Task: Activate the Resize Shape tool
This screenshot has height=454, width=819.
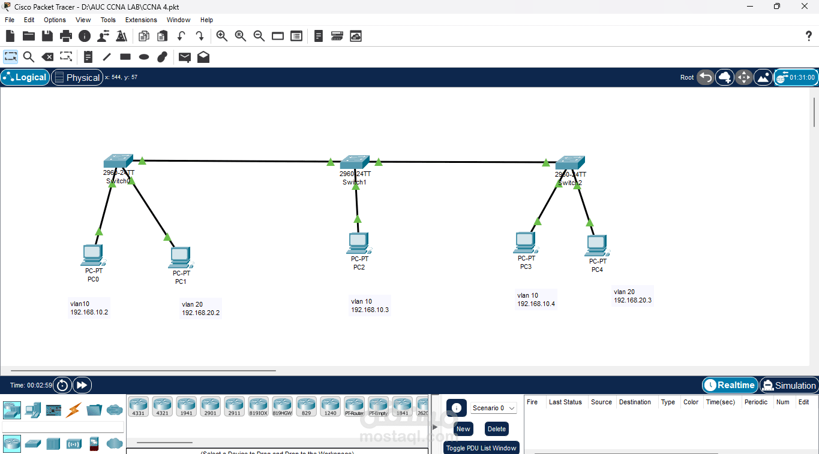Action: [66, 57]
